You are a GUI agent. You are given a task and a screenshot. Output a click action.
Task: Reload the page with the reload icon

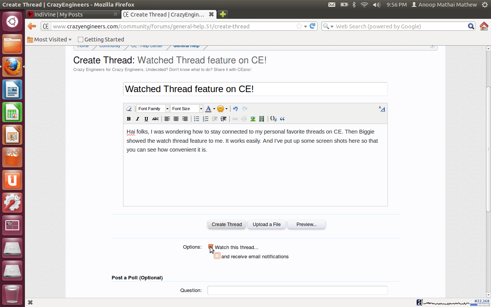point(313,26)
